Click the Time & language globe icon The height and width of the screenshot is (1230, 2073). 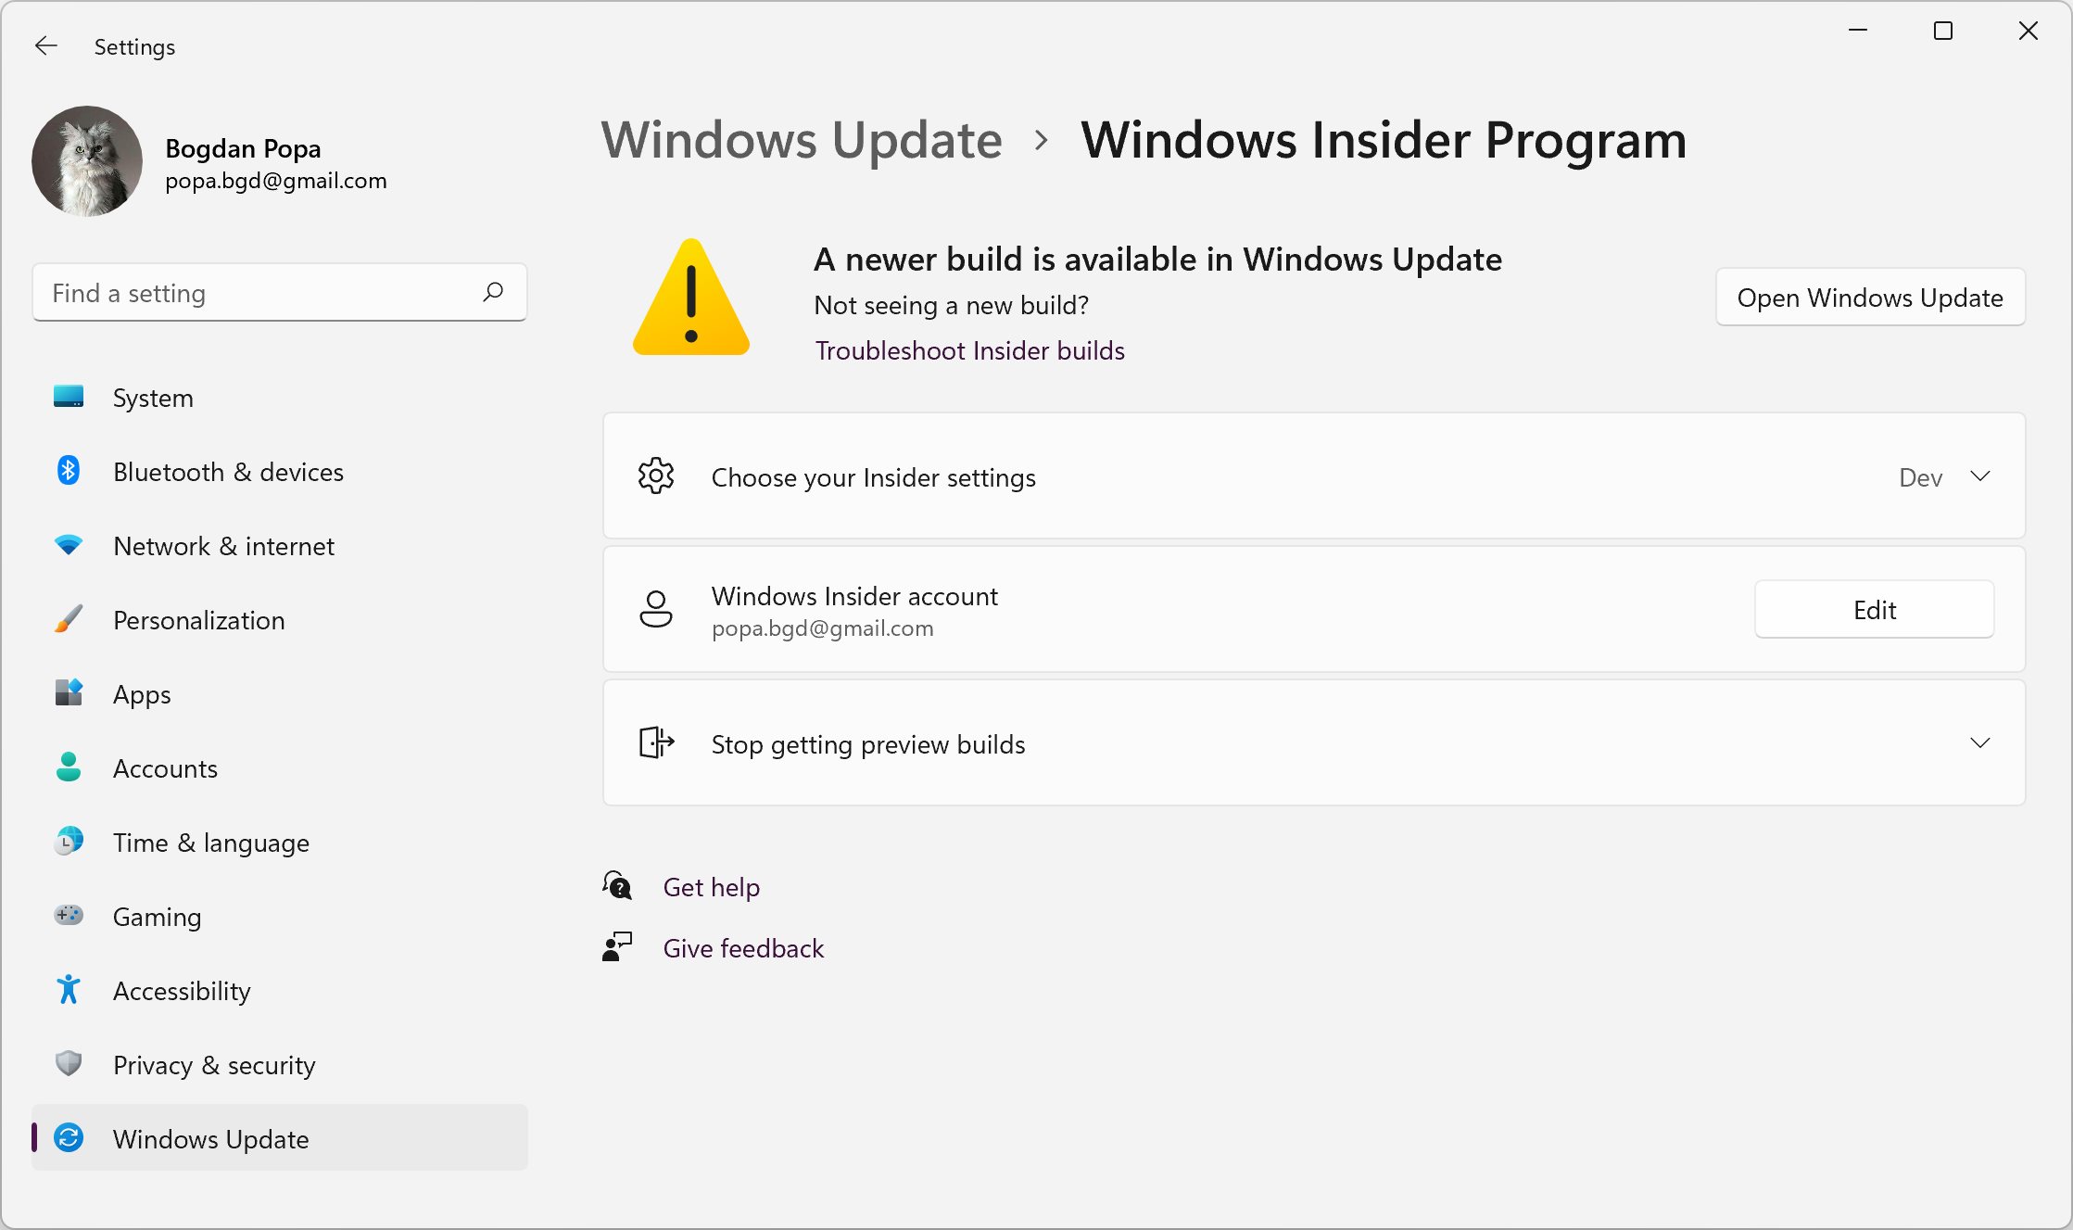pos(69,842)
